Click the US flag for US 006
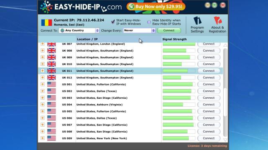 52,118
